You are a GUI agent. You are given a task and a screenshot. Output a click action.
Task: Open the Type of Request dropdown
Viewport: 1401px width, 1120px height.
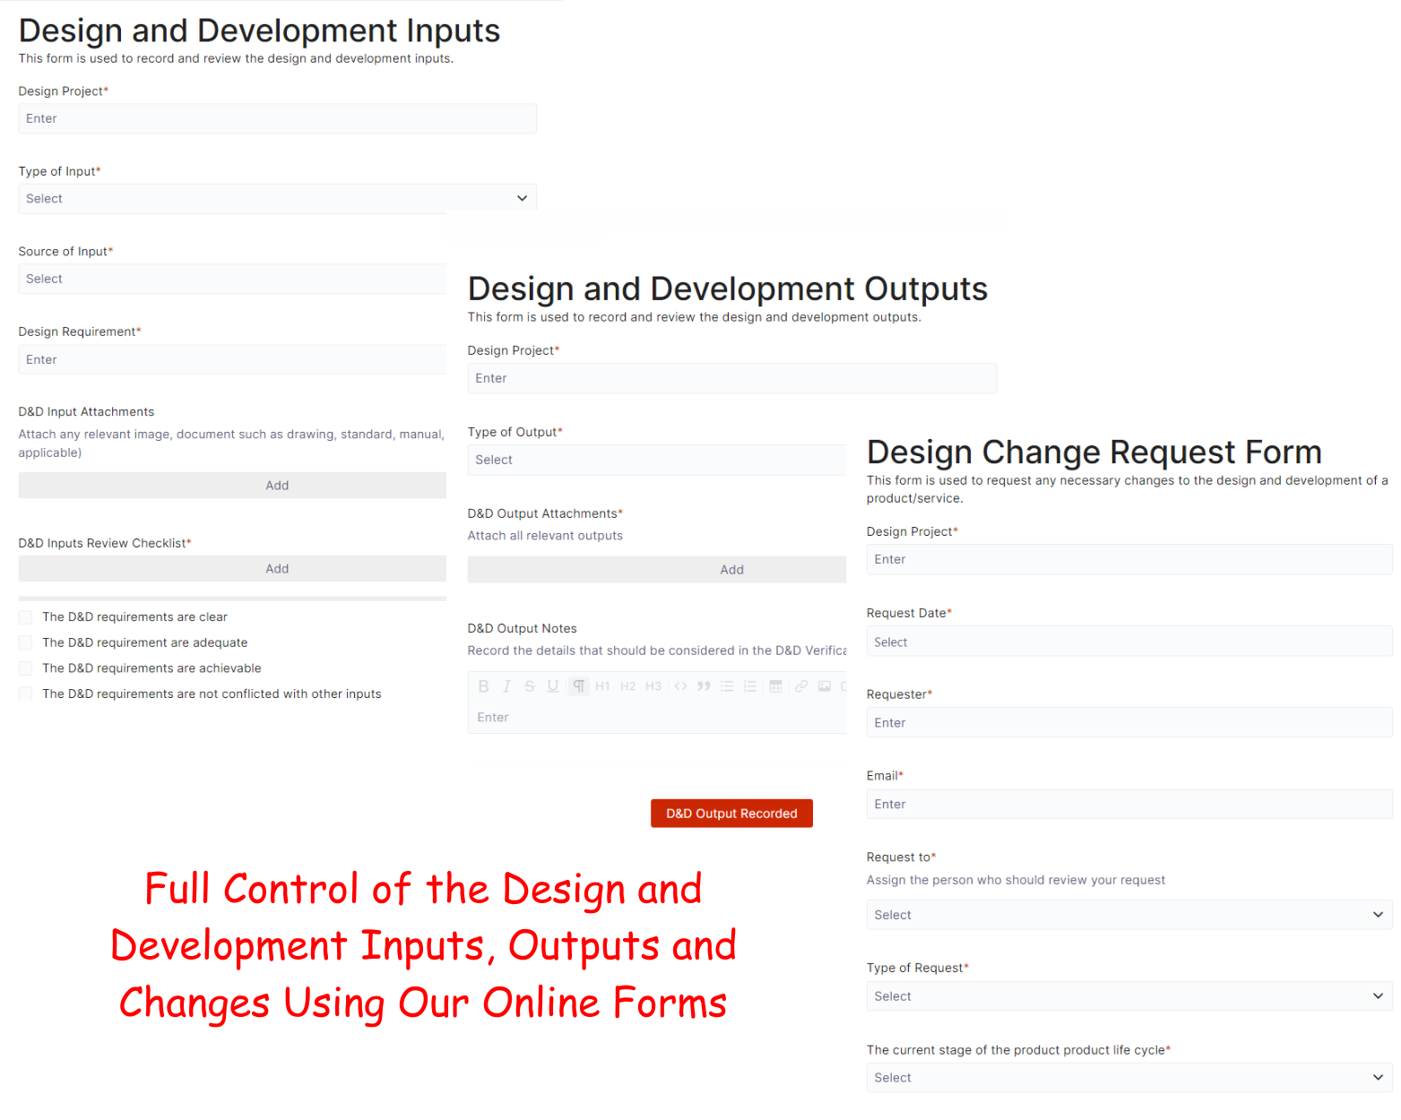[x=1129, y=996]
